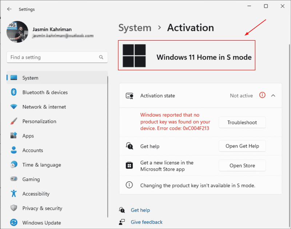
Task: Open the Microsoft Store with Open Store
Action: (x=242, y=165)
